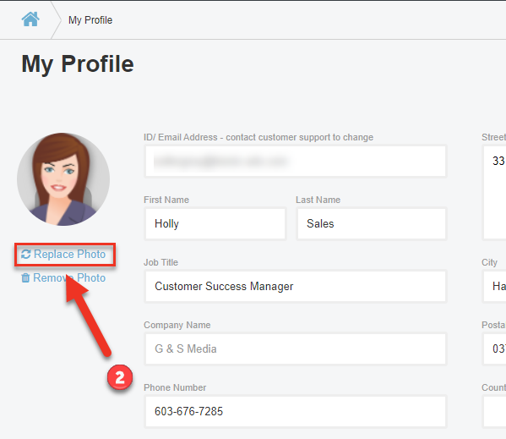
Task: Click the Company Name field G & S Media
Action: (x=296, y=348)
